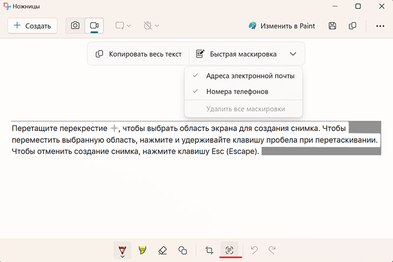
Task: Open the snip shape mode dropdown
Action: click(x=123, y=26)
